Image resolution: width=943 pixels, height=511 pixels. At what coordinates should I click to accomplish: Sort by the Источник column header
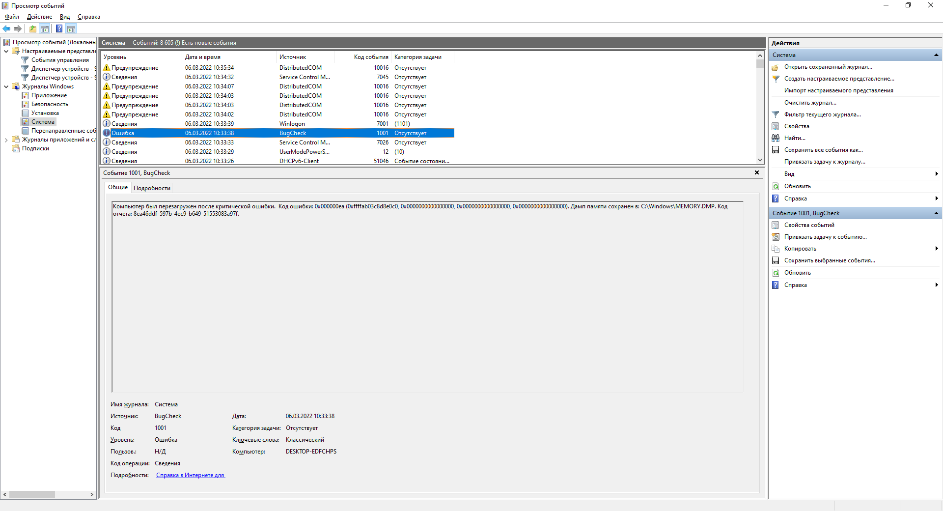click(x=305, y=57)
